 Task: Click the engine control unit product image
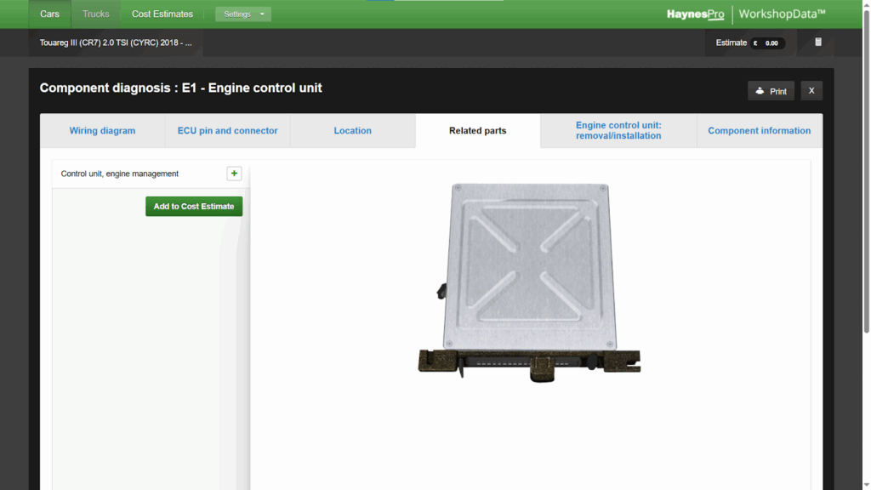529,276
